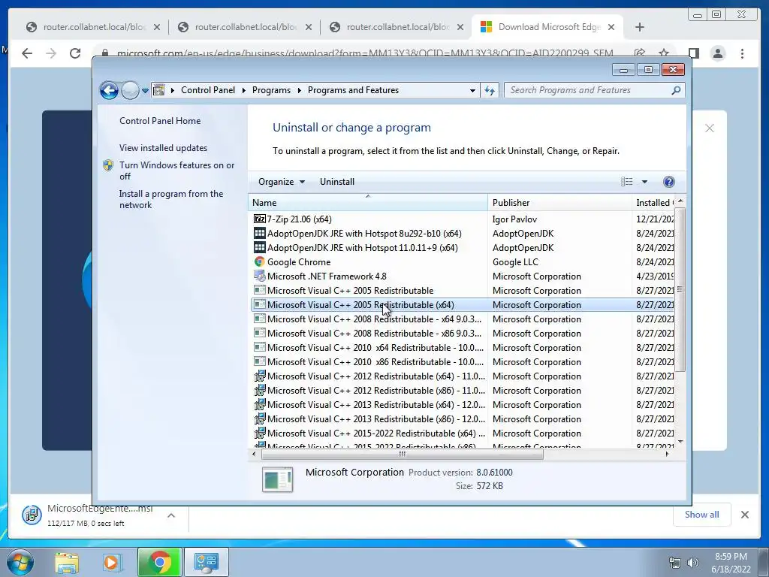Select Visual C++ 2012 Redistributable (x86) icon

tap(259, 390)
